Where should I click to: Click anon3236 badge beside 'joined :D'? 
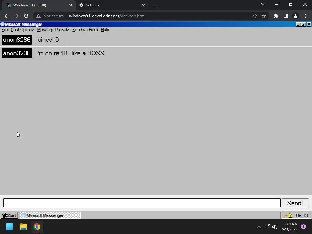pos(17,40)
